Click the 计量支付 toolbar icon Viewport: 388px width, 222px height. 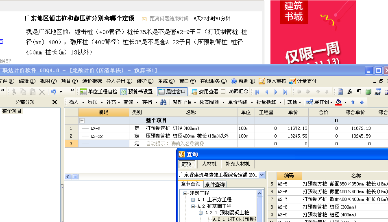click(x=303, y=81)
